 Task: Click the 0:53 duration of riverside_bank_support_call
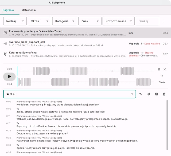165,44
